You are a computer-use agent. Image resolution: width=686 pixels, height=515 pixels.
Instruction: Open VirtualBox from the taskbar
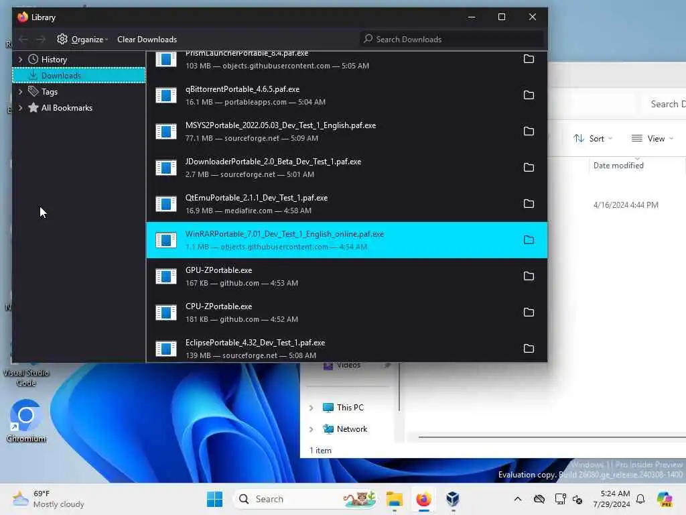453,499
